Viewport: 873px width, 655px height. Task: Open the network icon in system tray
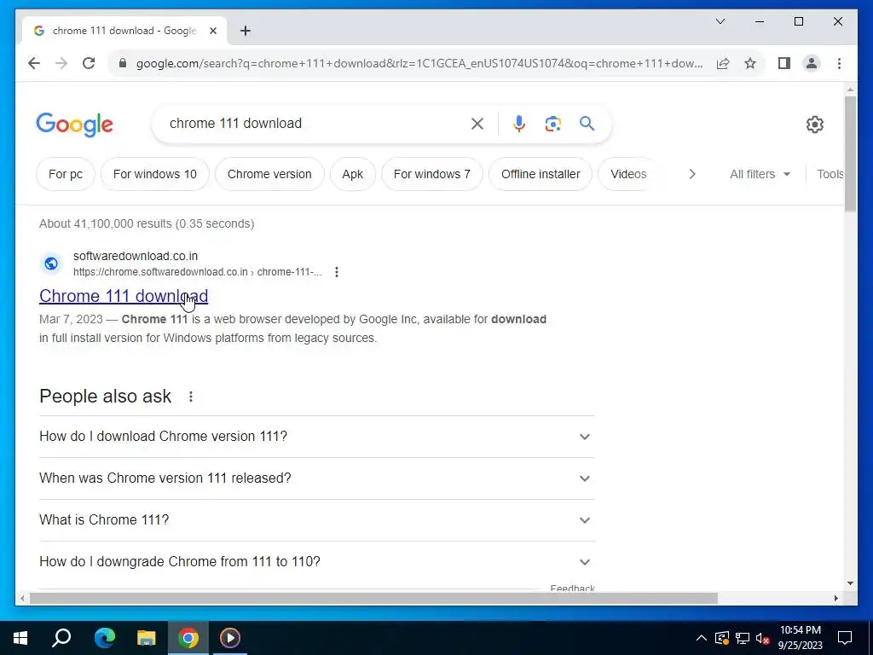pos(743,638)
